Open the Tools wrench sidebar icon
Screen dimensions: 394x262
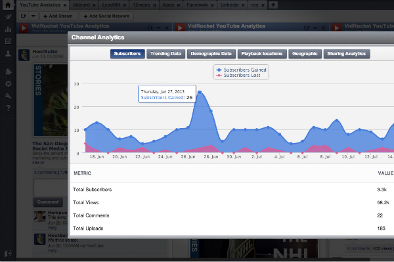pyautogui.click(x=8, y=96)
